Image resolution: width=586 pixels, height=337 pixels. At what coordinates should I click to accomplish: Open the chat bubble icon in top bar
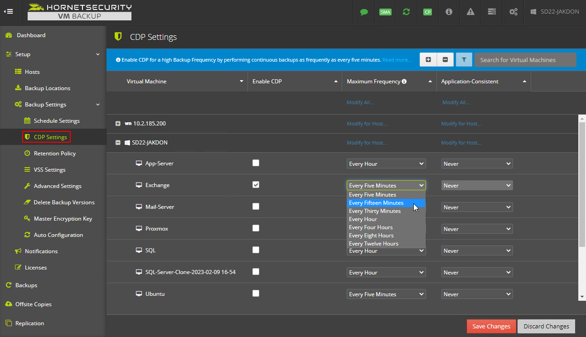click(364, 12)
